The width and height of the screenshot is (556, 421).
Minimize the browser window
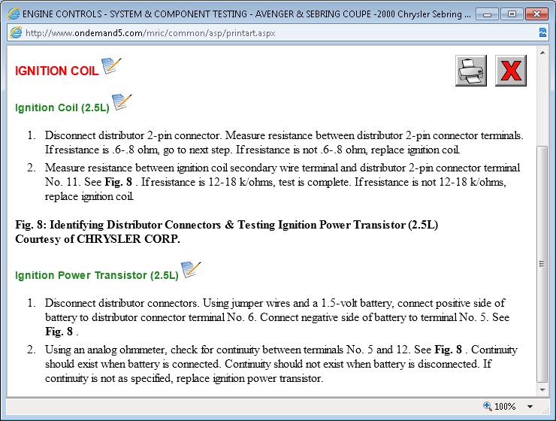487,14
